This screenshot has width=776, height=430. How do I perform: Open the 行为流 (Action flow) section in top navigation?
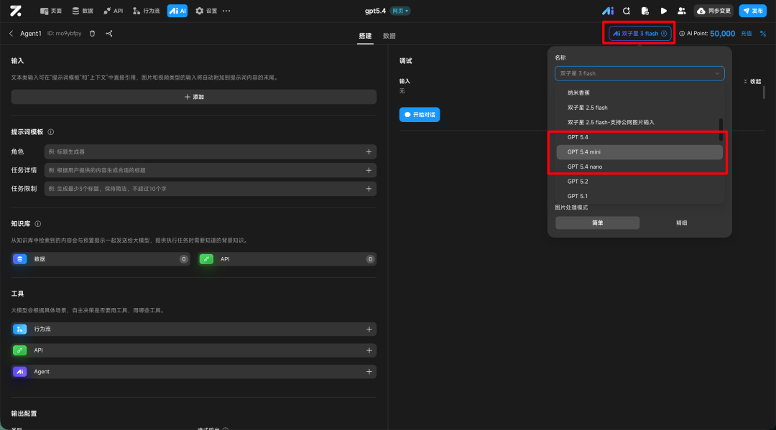click(147, 11)
